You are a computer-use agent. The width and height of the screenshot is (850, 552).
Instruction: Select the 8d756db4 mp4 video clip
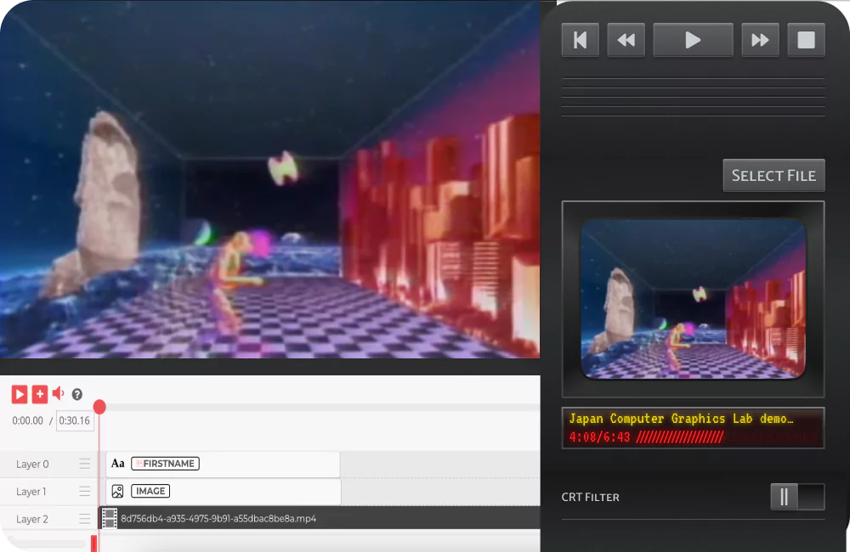point(320,518)
